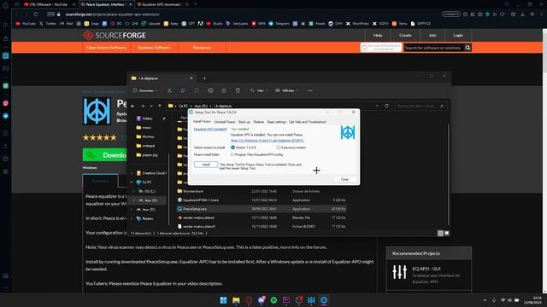Add a new tab in File Explorer
This screenshot has height=307, width=547.
(204, 78)
